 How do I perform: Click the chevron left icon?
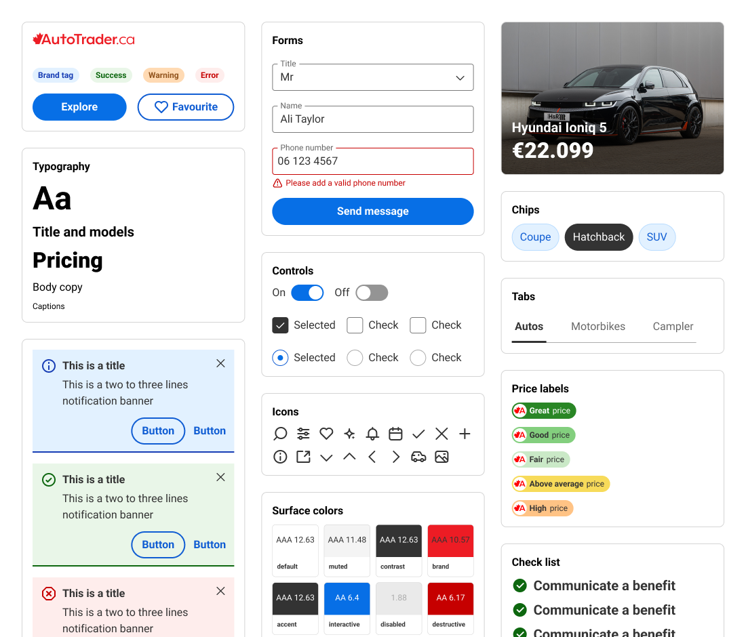click(372, 457)
